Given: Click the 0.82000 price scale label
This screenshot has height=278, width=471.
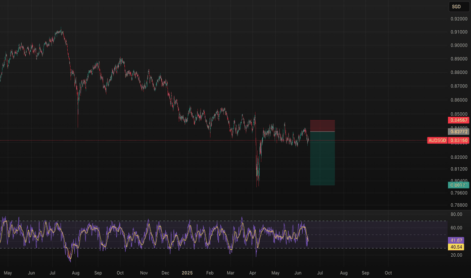Looking at the screenshot, I should point(459,157).
